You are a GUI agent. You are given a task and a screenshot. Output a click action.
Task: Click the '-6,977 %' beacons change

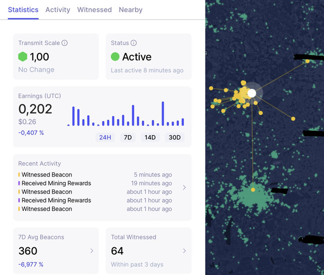coord(31,264)
